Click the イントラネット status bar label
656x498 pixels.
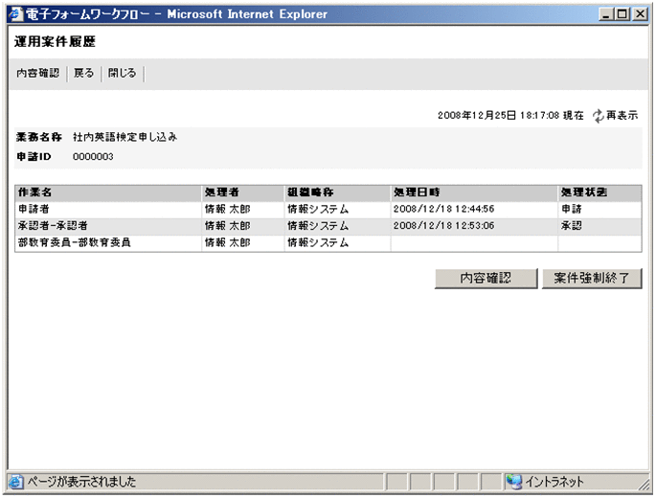(554, 482)
